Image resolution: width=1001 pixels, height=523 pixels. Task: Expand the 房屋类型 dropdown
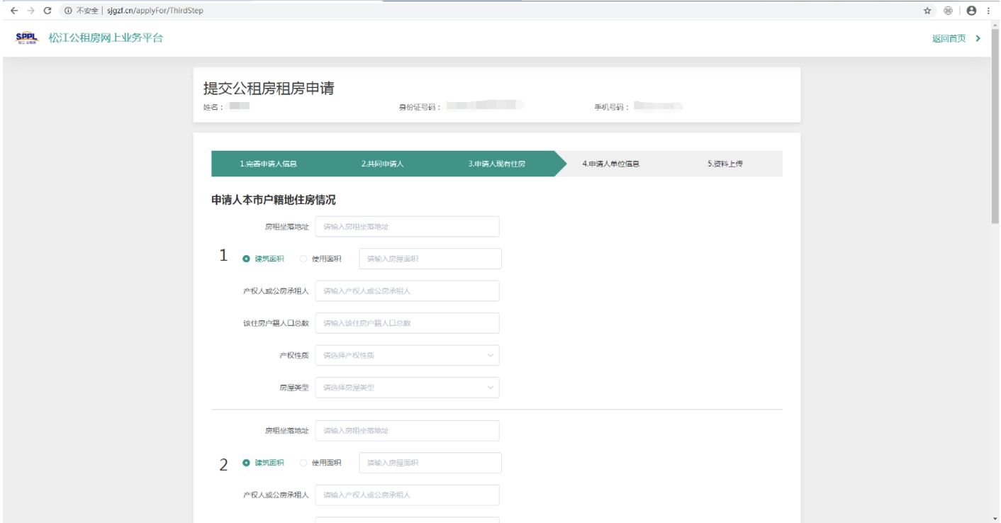click(407, 388)
